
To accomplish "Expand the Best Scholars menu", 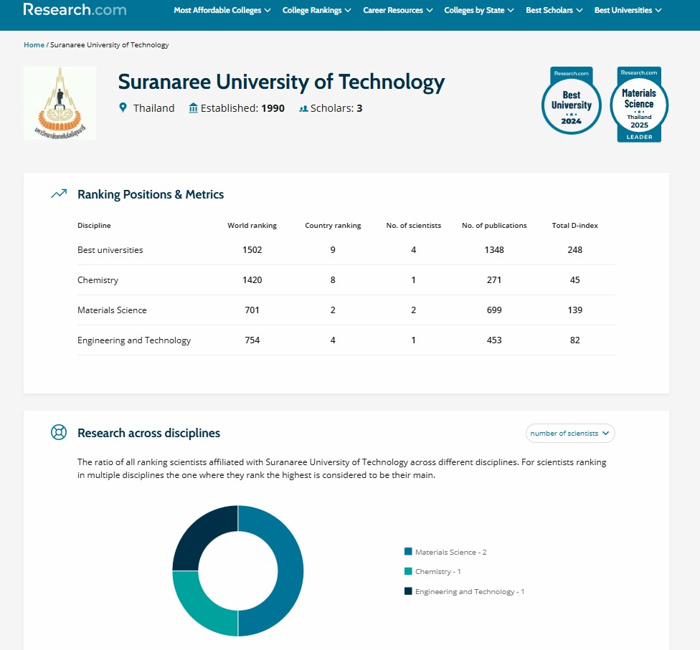I will pos(554,10).
